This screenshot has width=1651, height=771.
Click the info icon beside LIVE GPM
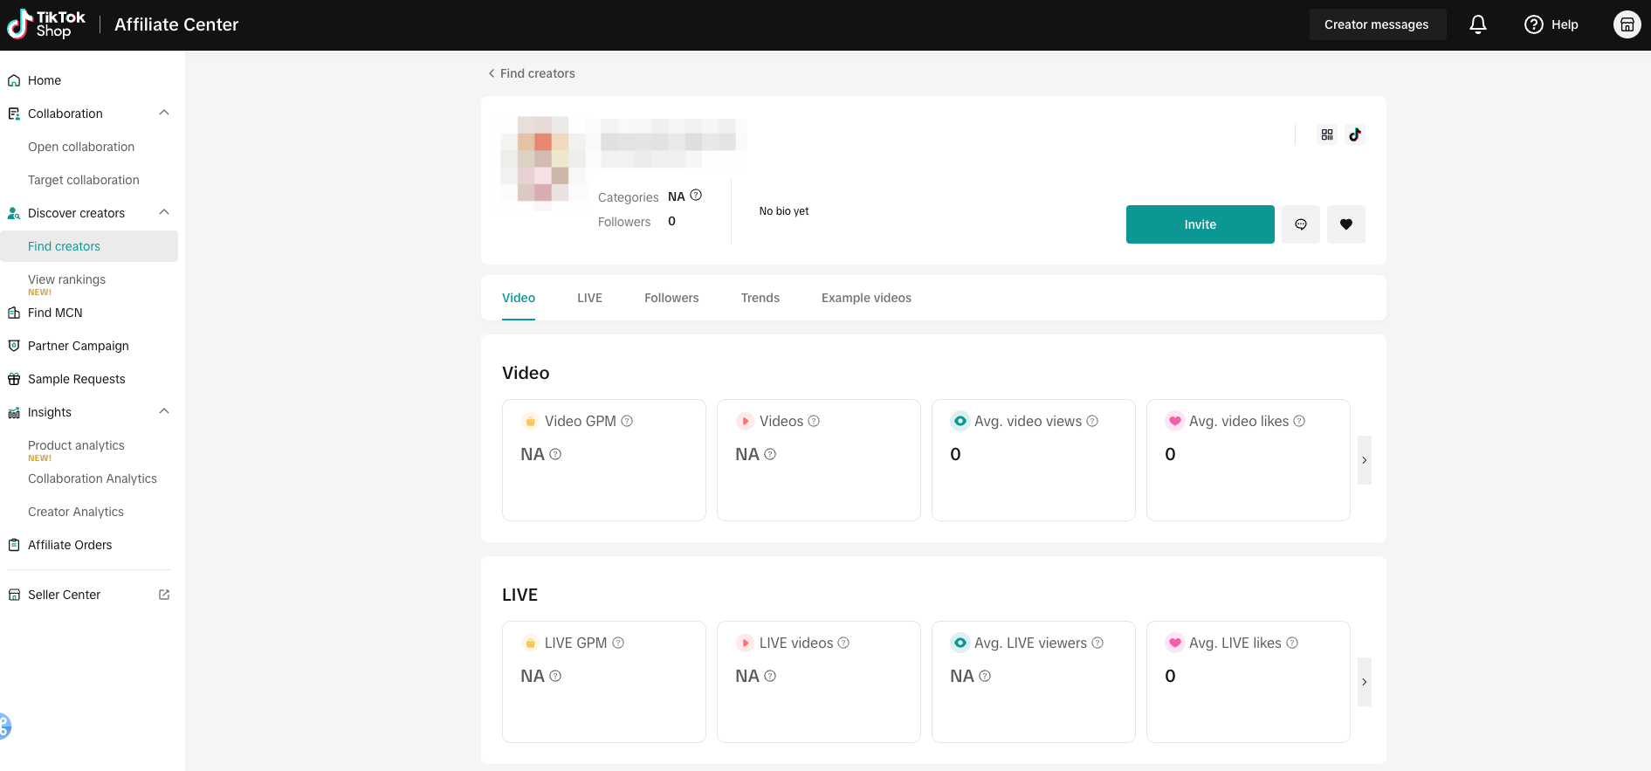[618, 643]
